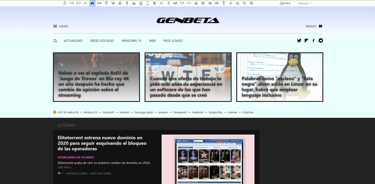Open the Linux penguin article thumbnail

click(280, 77)
